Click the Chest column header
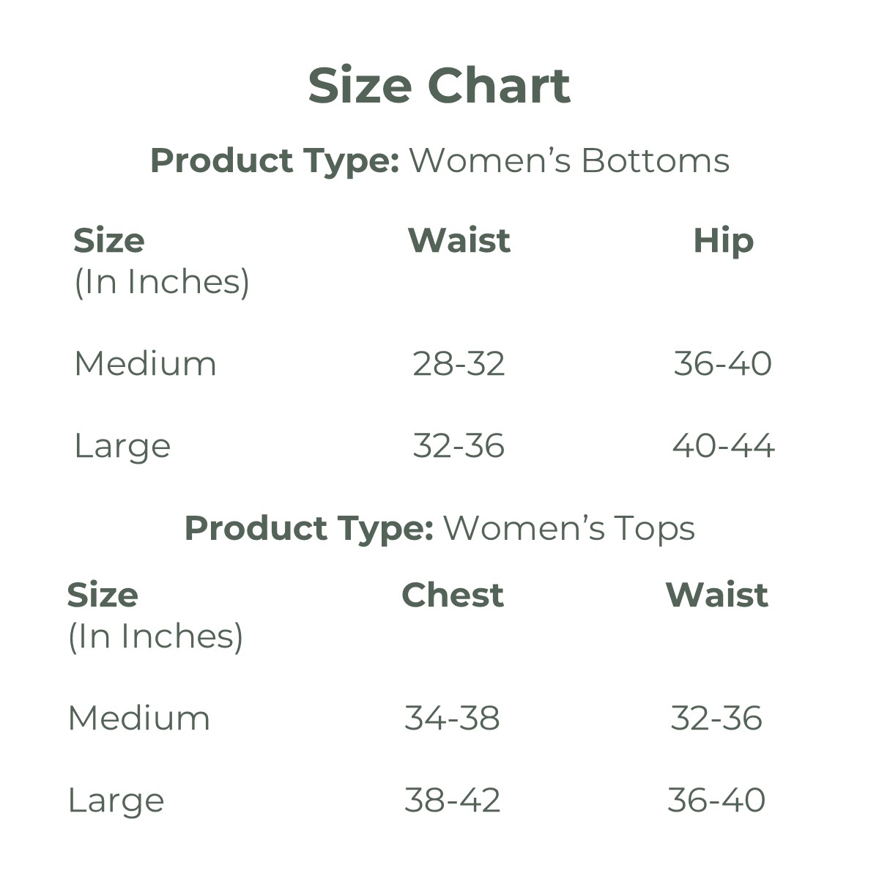879x879 pixels. (453, 595)
